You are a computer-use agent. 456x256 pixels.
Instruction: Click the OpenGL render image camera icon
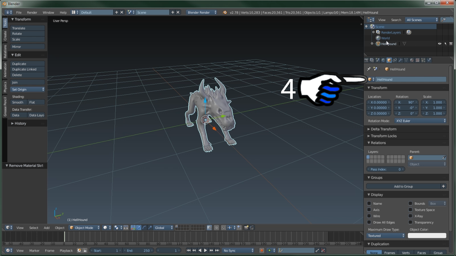[x=246, y=228]
